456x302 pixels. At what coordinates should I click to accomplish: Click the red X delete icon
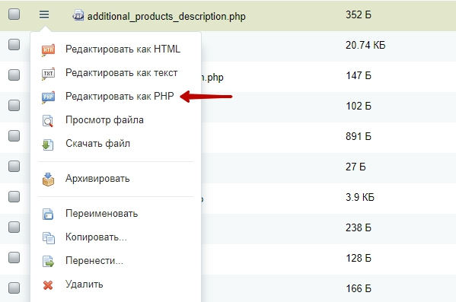tap(48, 285)
